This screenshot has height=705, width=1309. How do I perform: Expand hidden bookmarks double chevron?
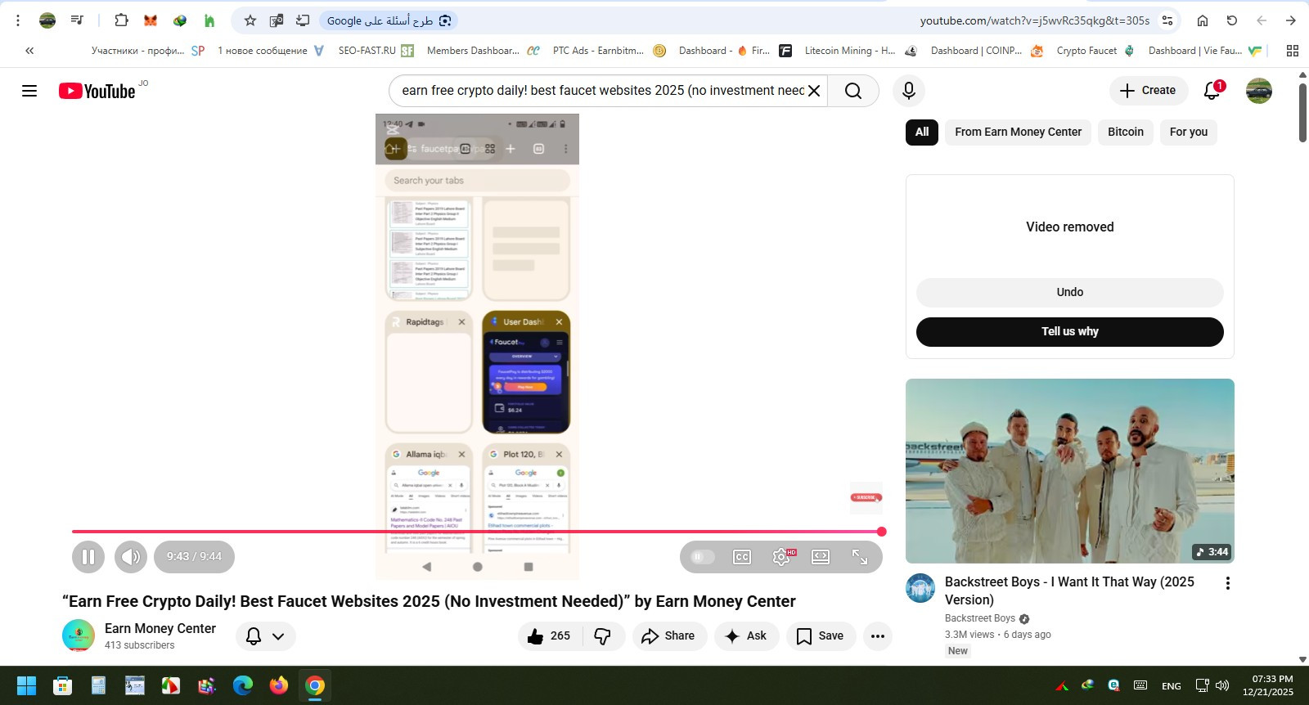pyautogui.click(x=29, y=51)
